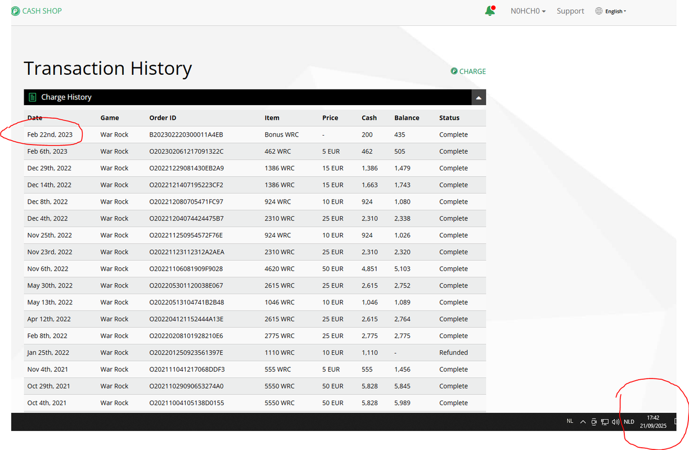Click the green CHARGE coin icon

454,71
